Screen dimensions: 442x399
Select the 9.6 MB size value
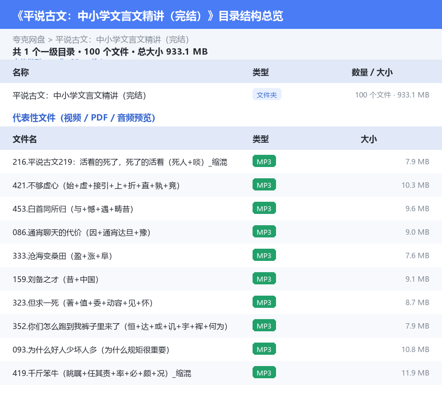[x=417, y=209]
